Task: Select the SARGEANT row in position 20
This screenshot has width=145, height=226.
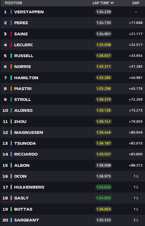Action: click(73, 220)
